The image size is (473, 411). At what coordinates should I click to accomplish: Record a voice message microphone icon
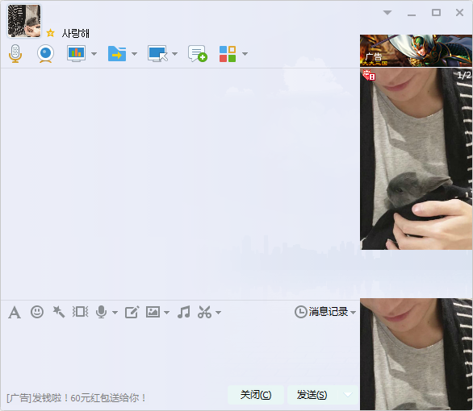point(102,312)
